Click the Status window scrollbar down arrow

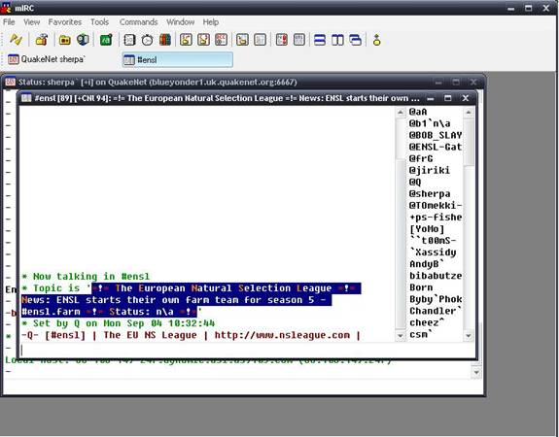[476, 372]
